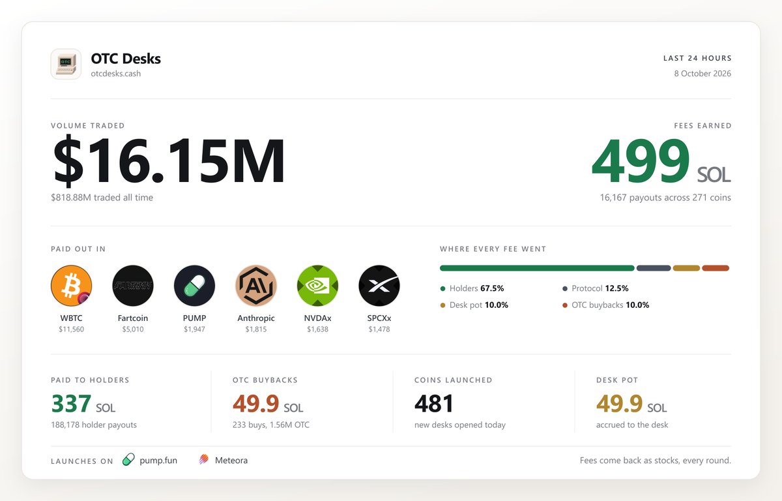Select the SPCXx coin icon

point(379,286)
